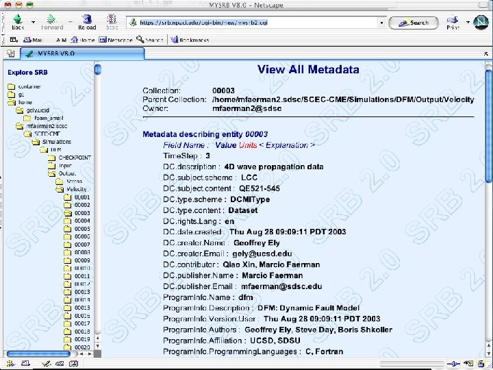Open Bookmarks in the personal toolbar
This screenshot has height=370, width=493.
pyautogui.click(x=190, y=40)
